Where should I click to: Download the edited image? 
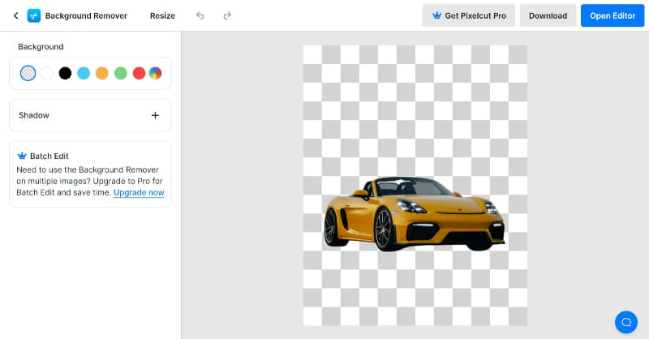pos(548,15)
